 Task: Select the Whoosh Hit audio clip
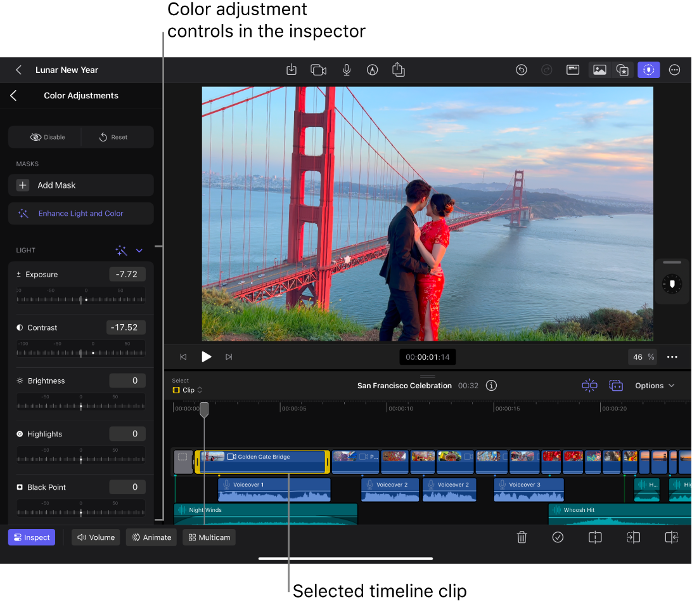coord(620,514)
